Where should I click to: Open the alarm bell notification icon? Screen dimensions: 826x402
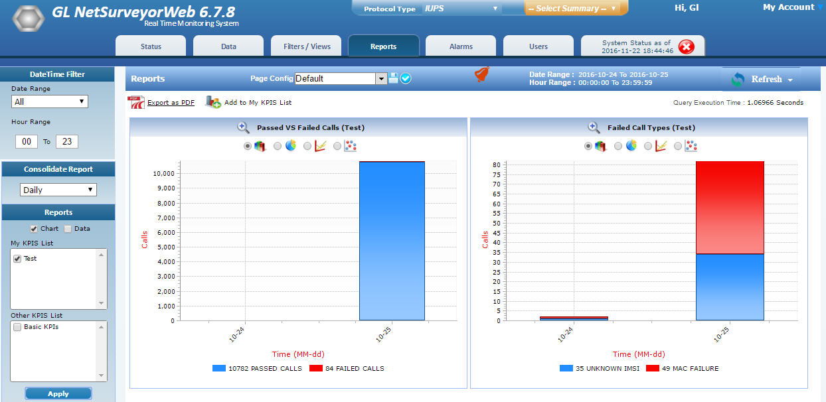coord(482,74)
